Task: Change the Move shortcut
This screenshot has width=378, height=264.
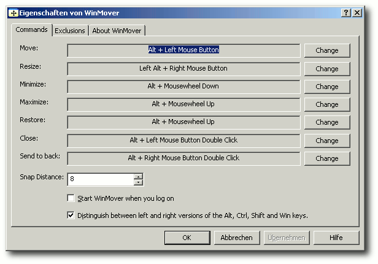Action: click(326, 51)
